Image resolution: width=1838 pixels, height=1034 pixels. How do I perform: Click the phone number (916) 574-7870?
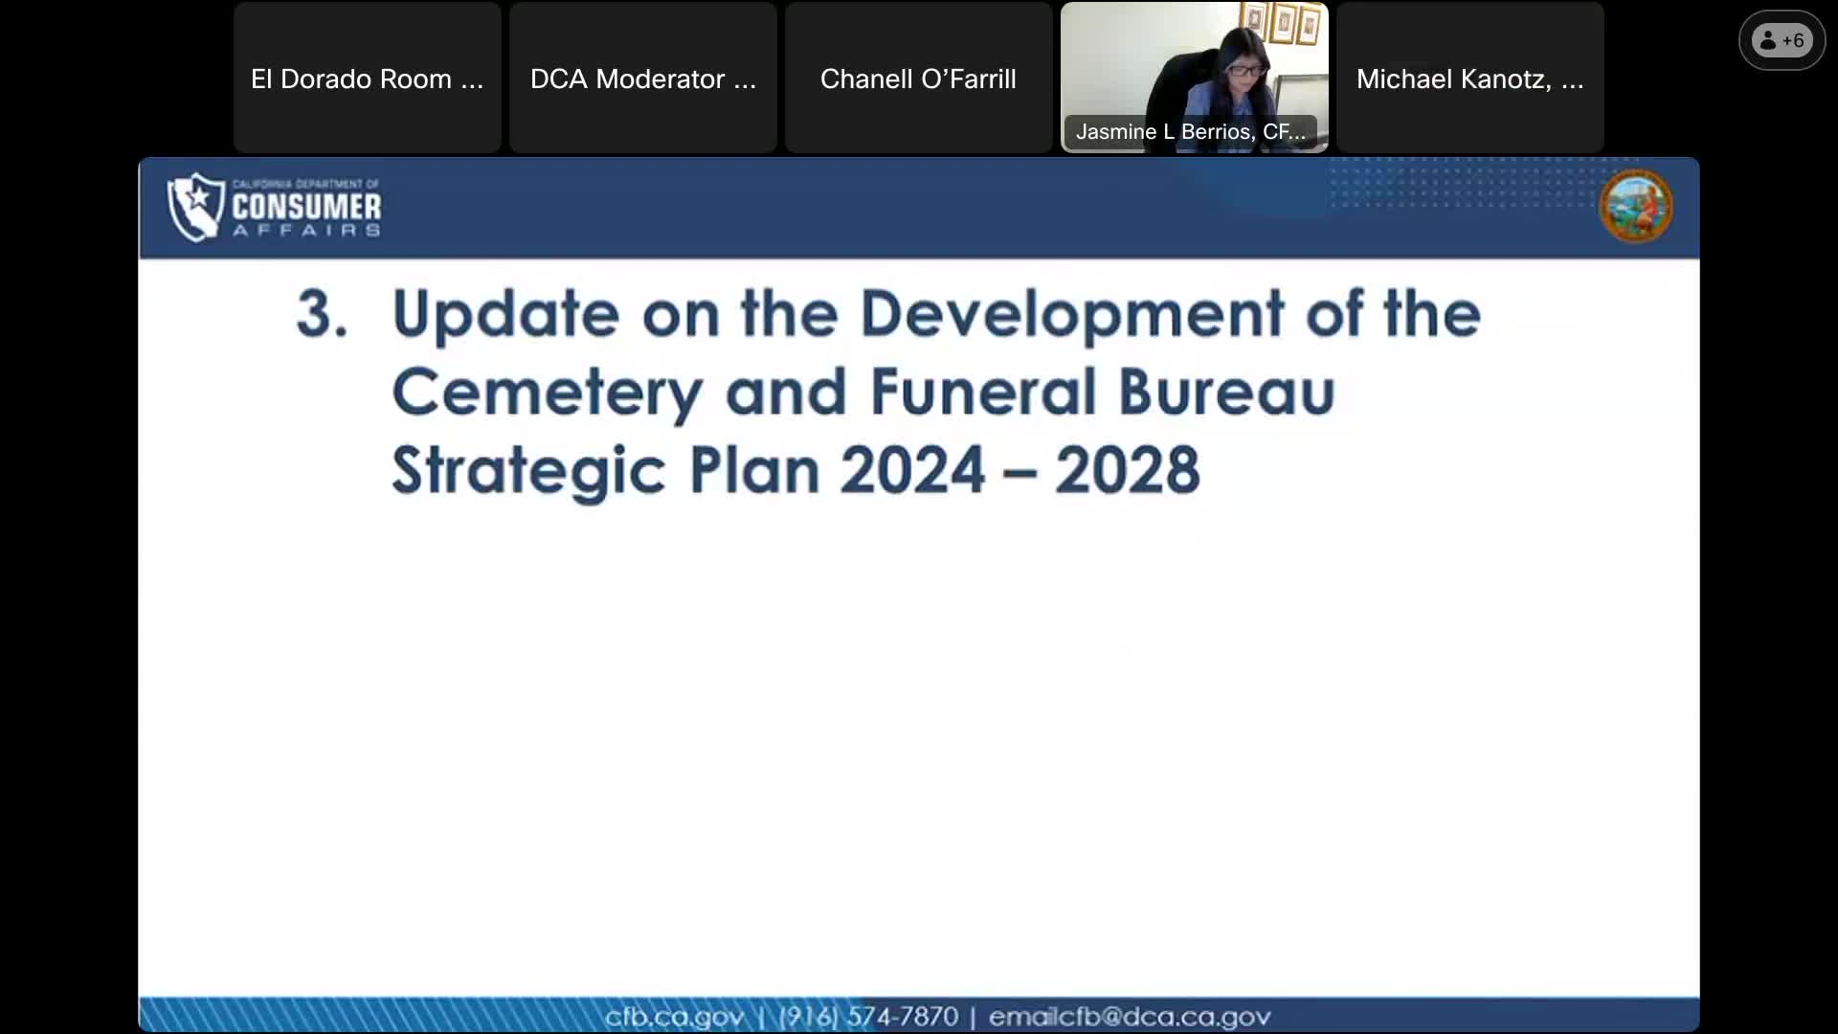pos(869,1017)
